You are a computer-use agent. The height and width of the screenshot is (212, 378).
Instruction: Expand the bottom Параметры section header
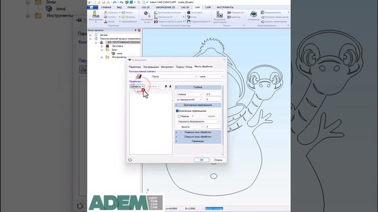198,141
